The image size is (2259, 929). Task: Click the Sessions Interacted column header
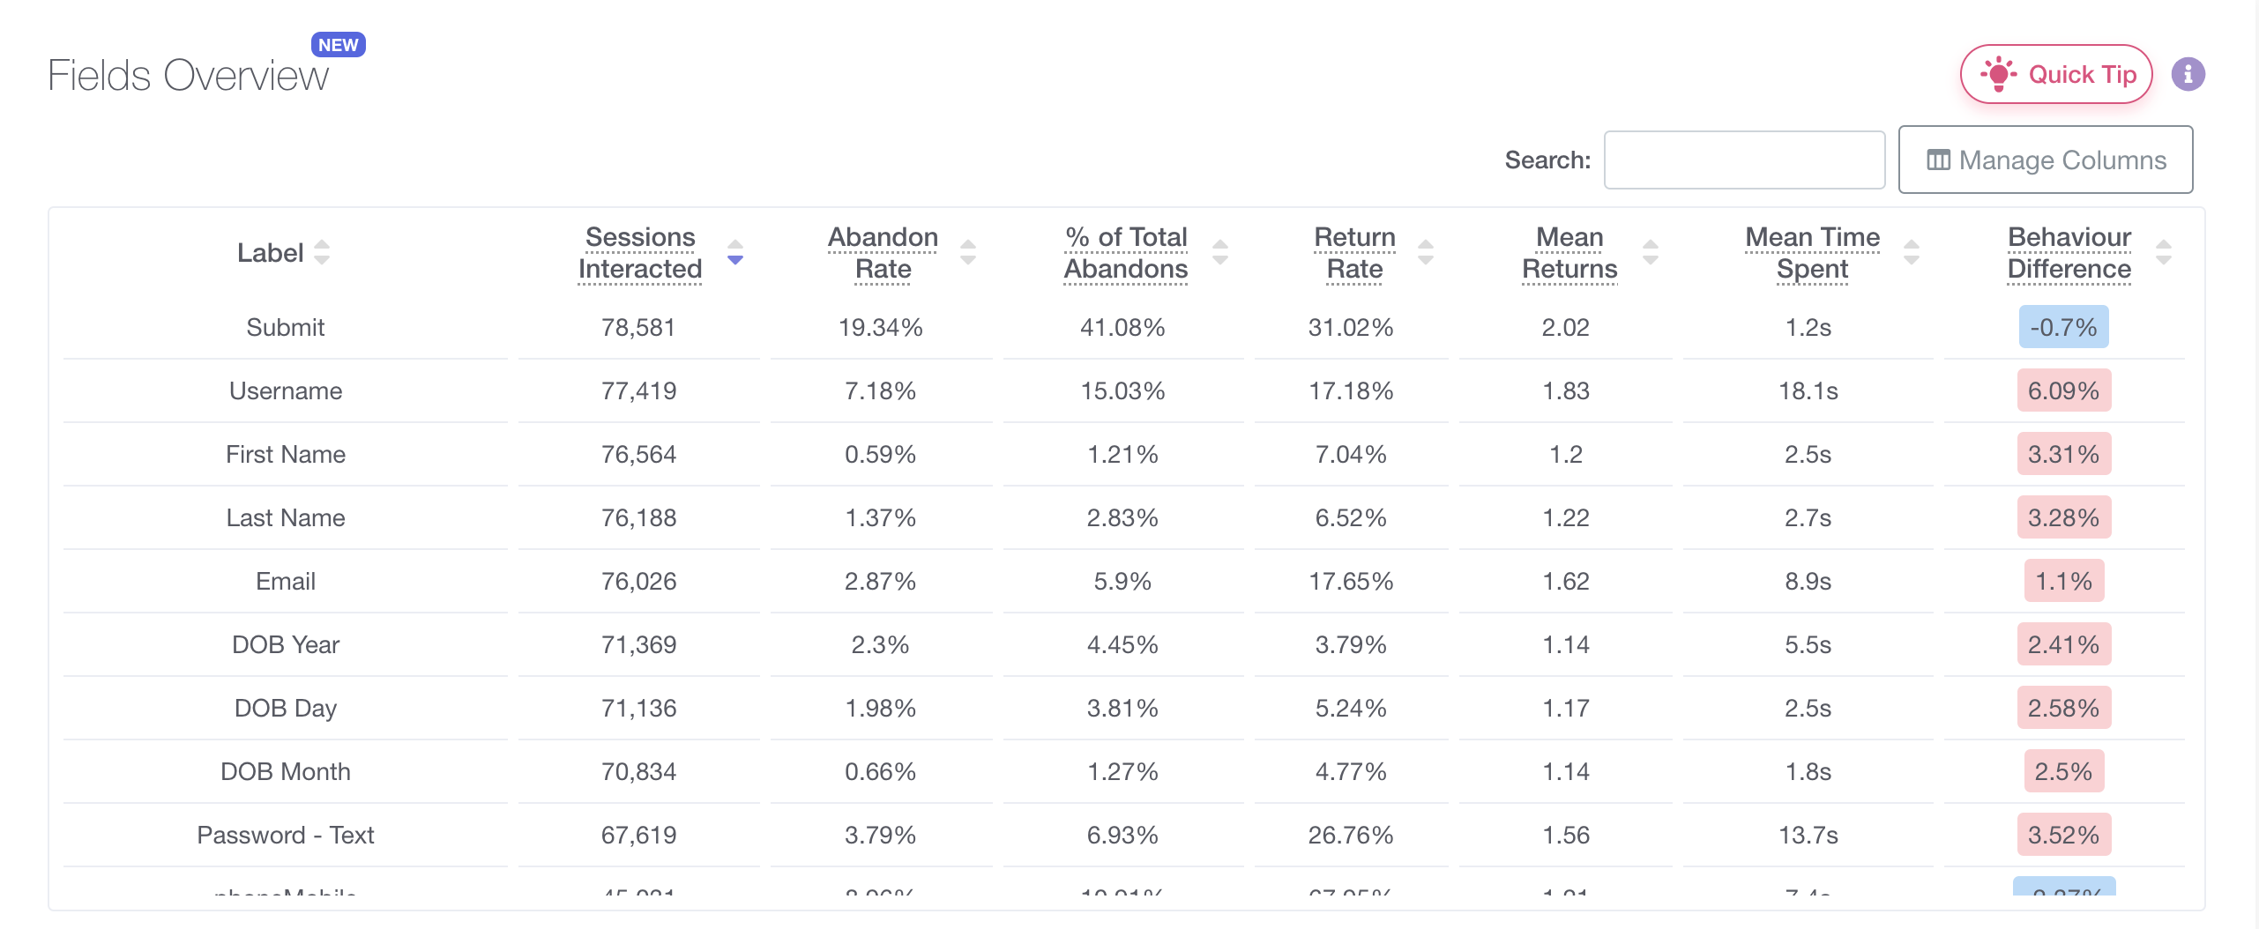tap(640, 253)
